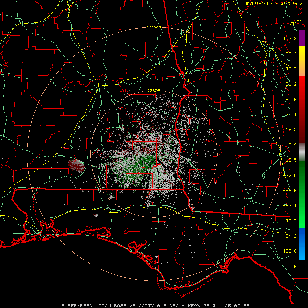
Task: Click the isolated dark red velocity patch west of the radar
Action: [76, 166]
